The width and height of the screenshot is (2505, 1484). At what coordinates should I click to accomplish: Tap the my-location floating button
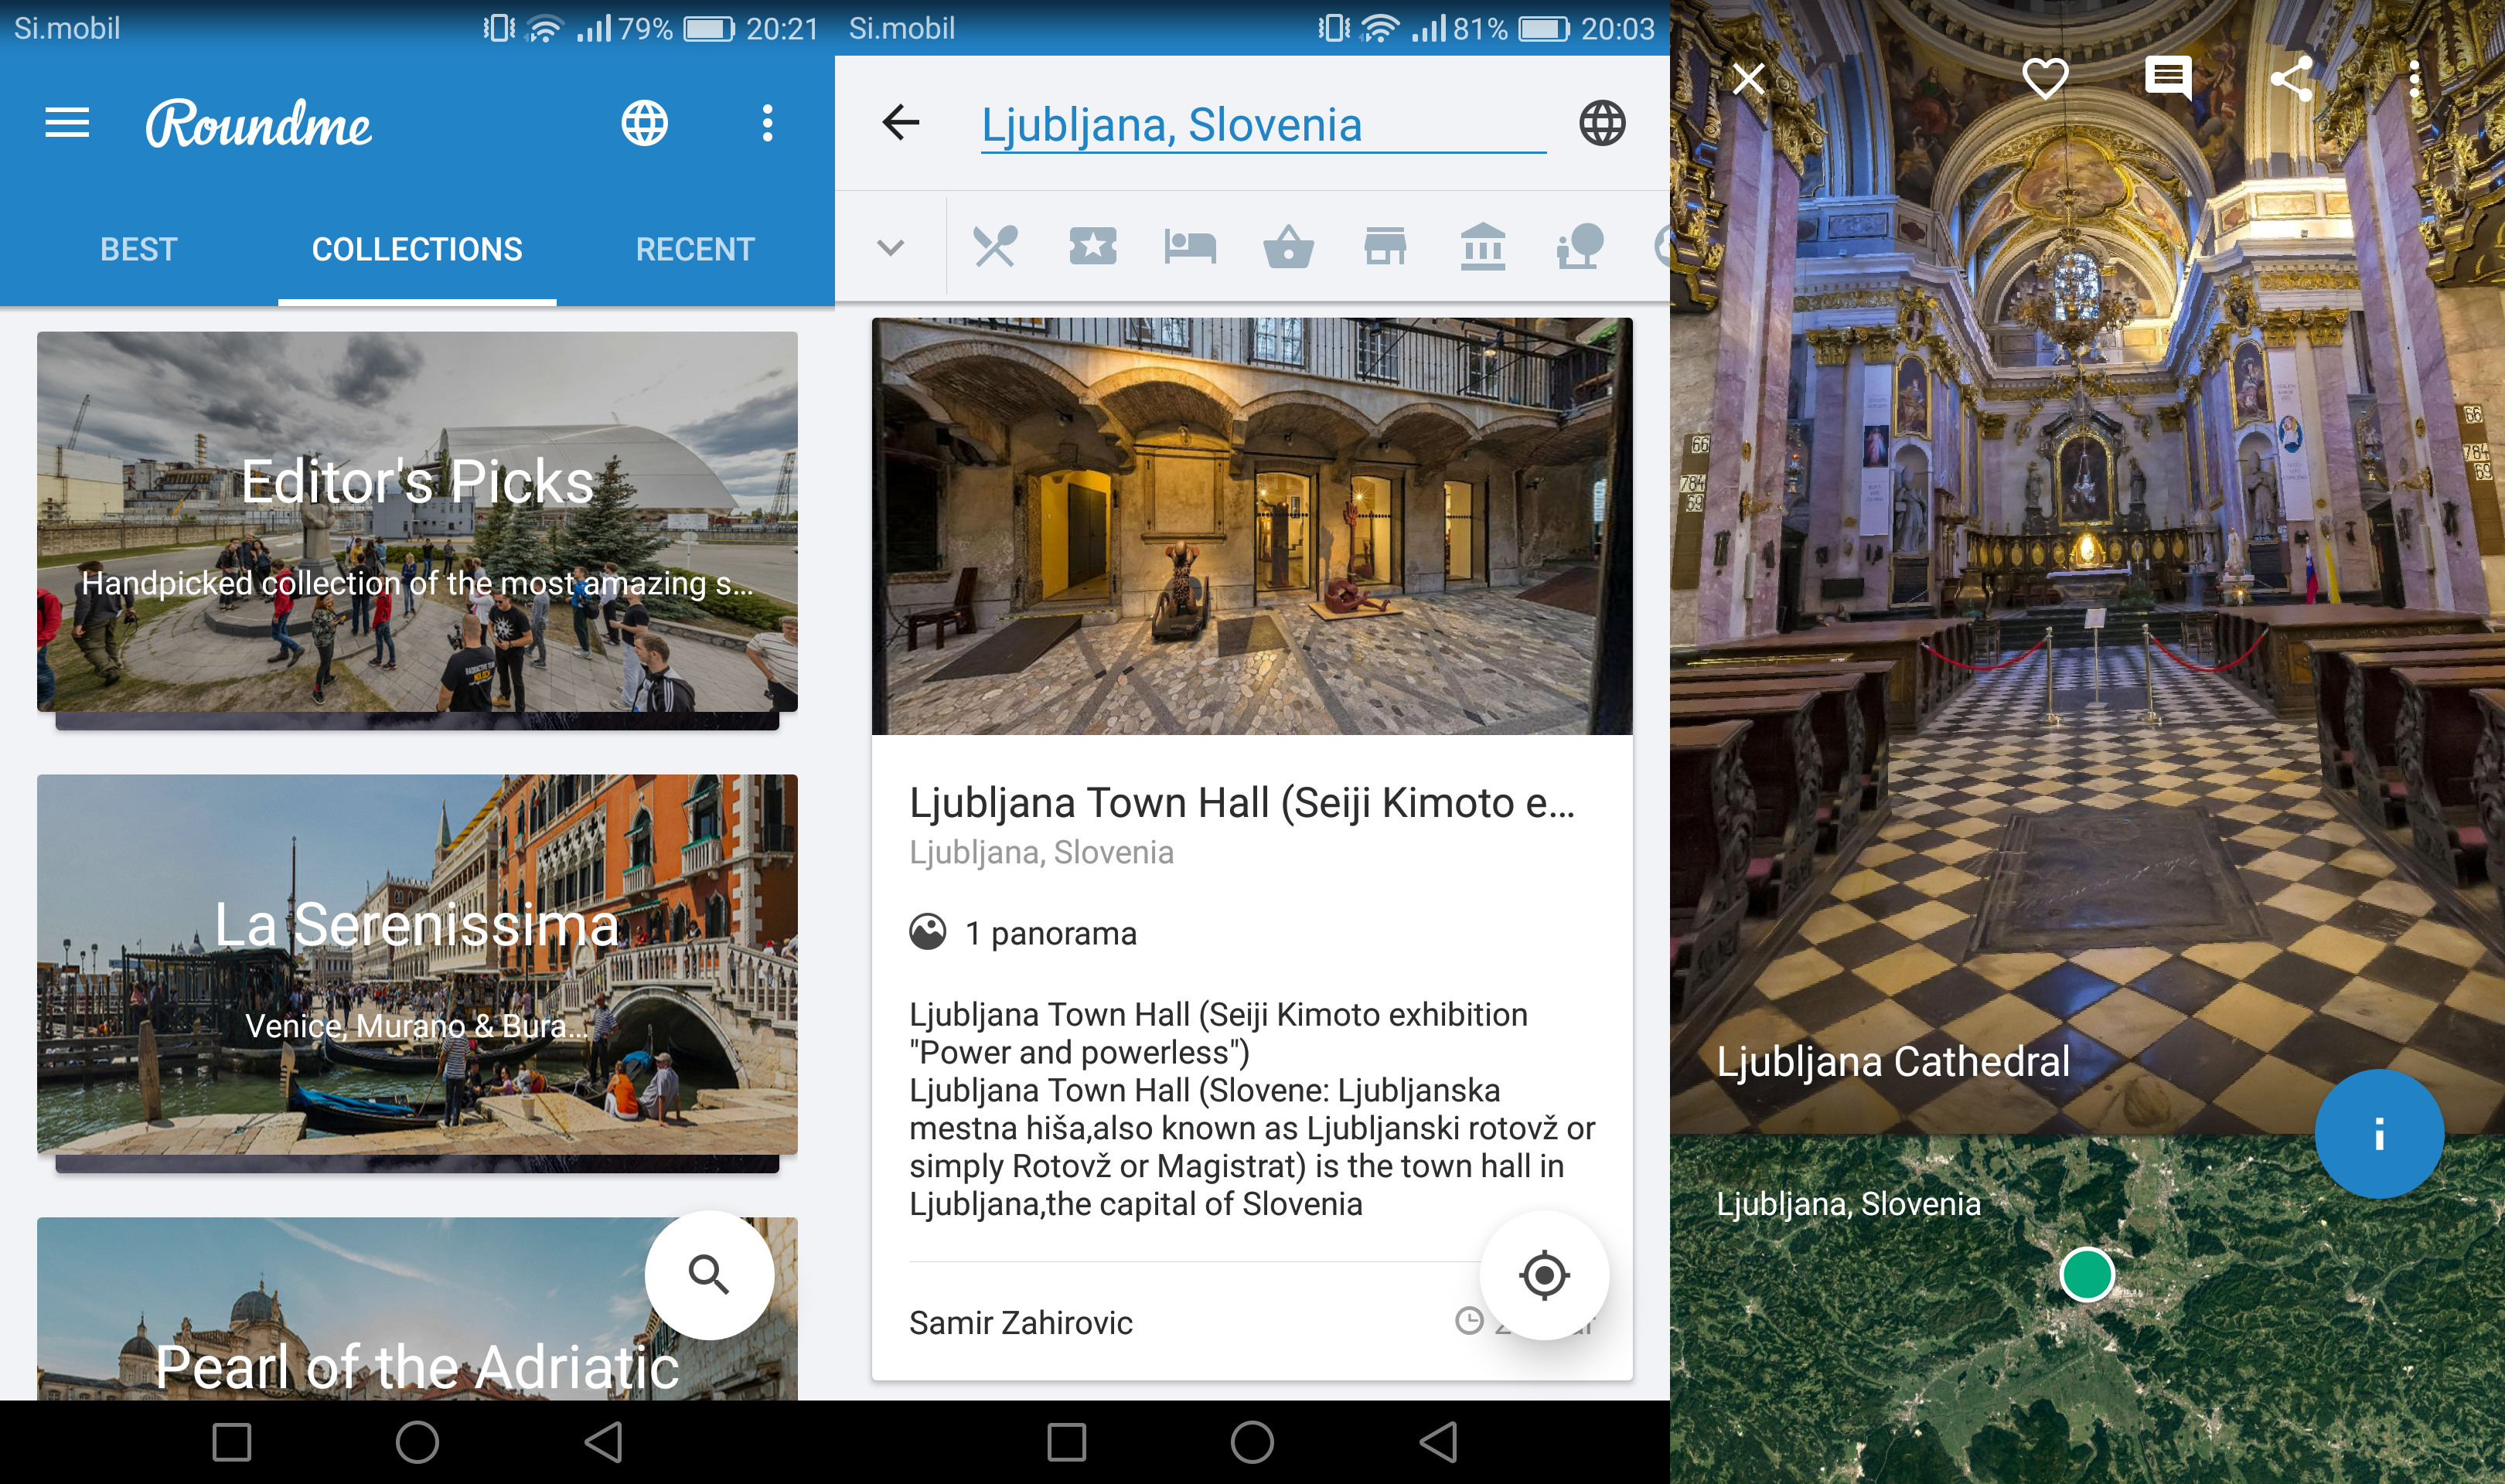1544,1275
